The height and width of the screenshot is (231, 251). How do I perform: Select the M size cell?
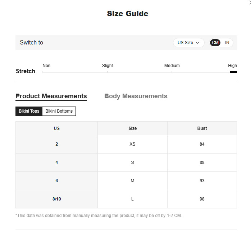[132, 181]
